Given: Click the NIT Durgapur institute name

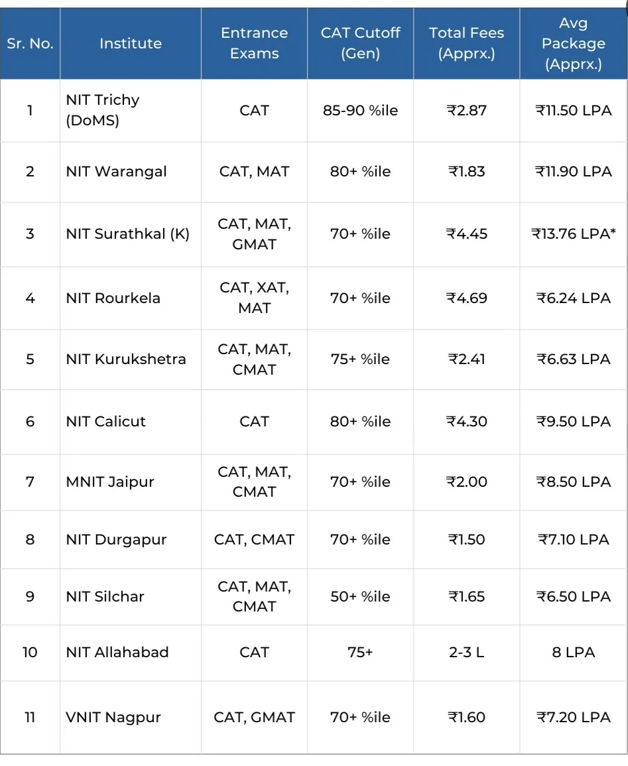Looking at the screenshot, I should click(x=116, y=540).
